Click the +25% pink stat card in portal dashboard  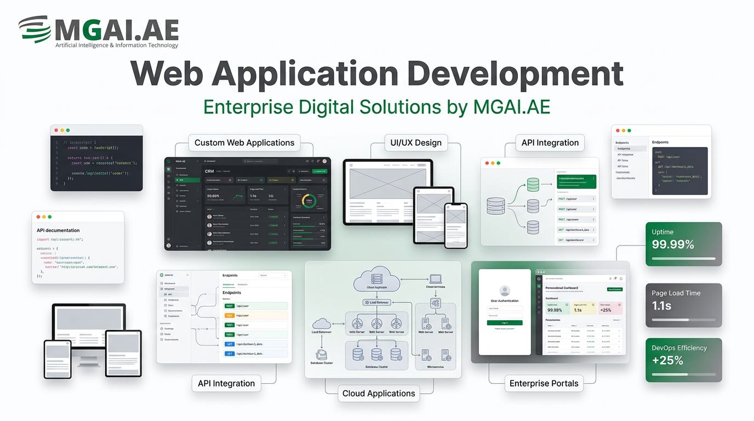tap(610, 308)
